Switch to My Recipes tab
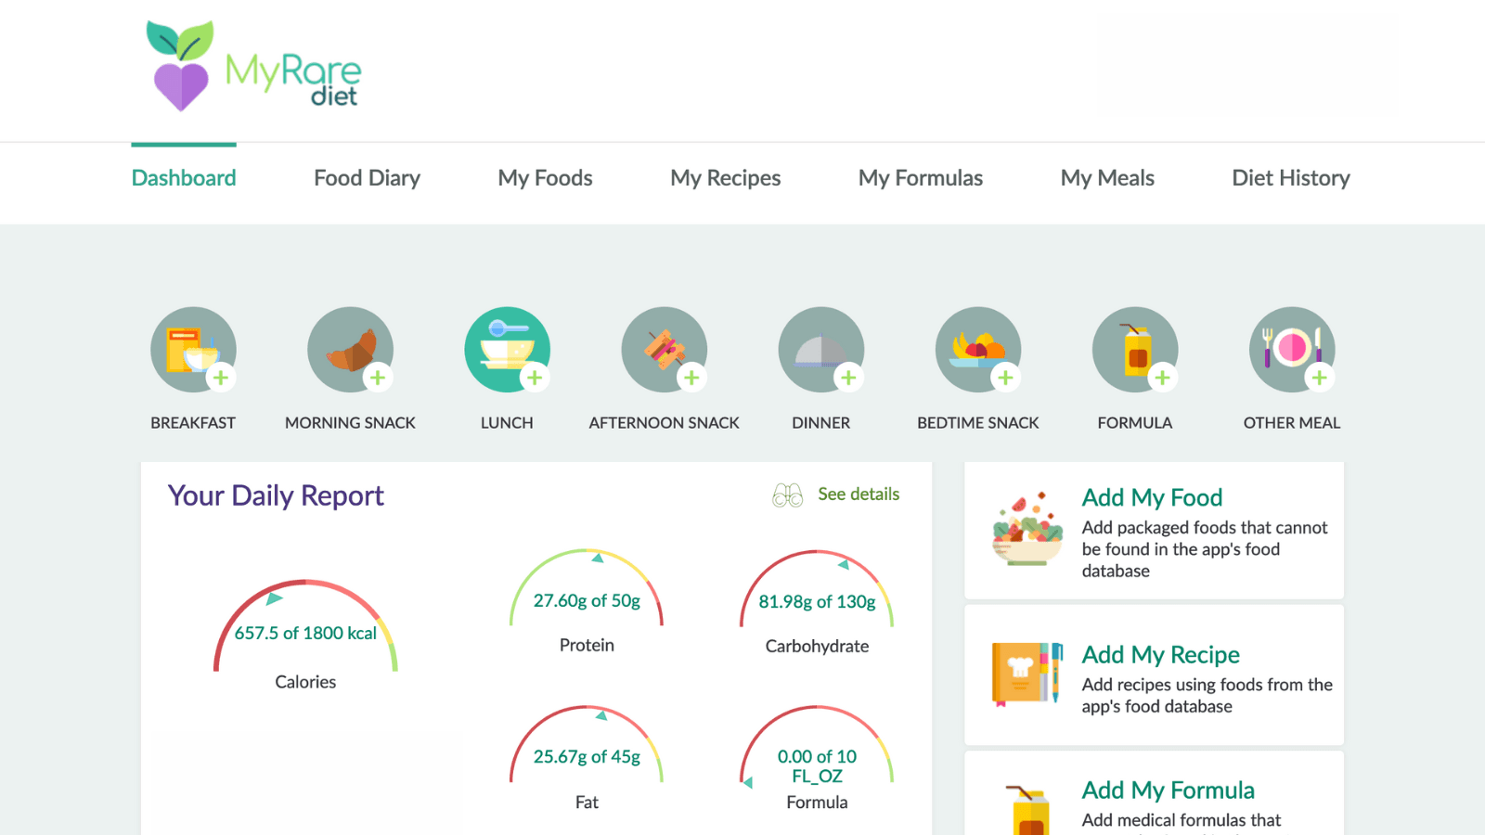Image resolution: width=1485 pixels, height=835 pixels. tap(725, 178)
